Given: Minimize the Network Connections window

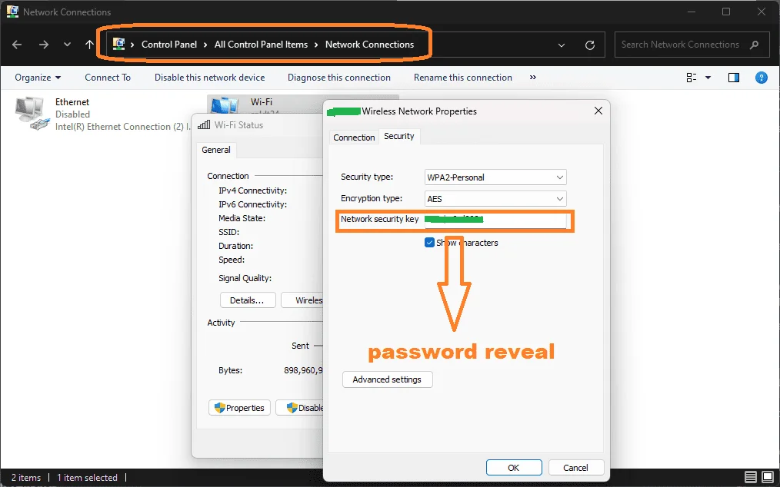Looking at the screenshot, I should coord(692,12).
